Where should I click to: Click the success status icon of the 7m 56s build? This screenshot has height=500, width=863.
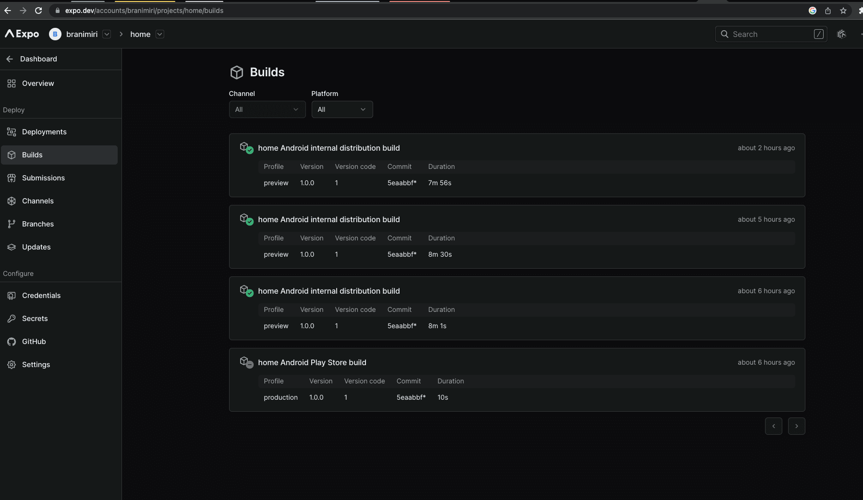250,150
